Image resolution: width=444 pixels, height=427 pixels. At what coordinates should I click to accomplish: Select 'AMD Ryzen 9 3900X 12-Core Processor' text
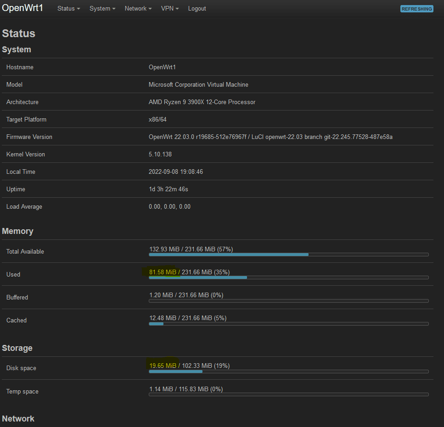pyautogui.click(x=202, y=102)
